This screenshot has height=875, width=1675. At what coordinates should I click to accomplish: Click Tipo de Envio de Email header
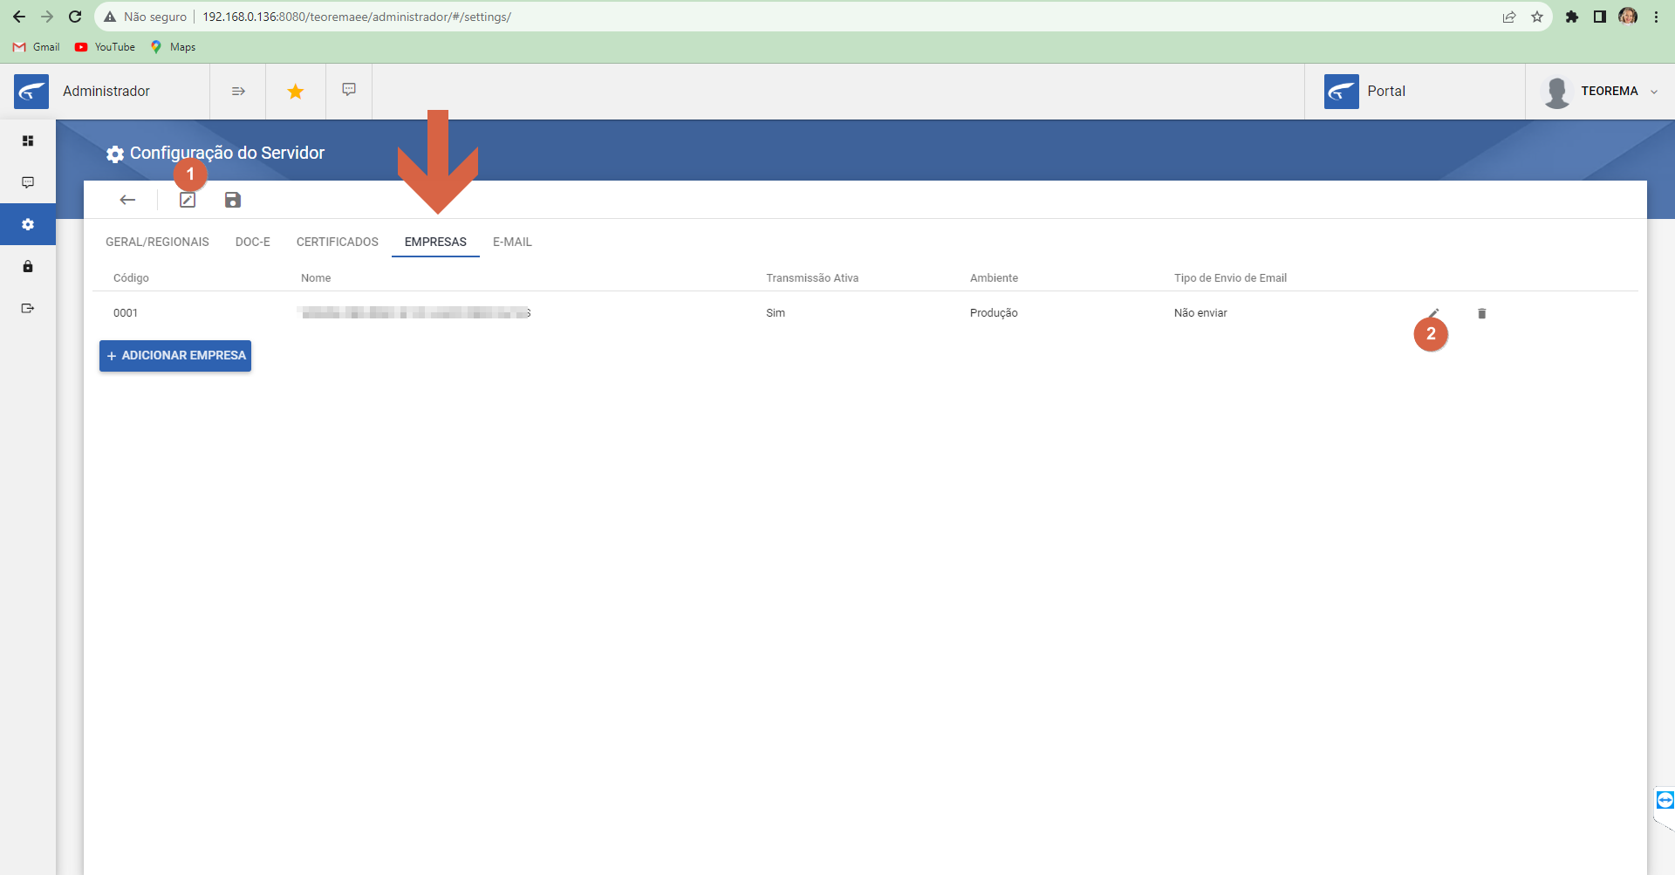(x=1230, y=278)
